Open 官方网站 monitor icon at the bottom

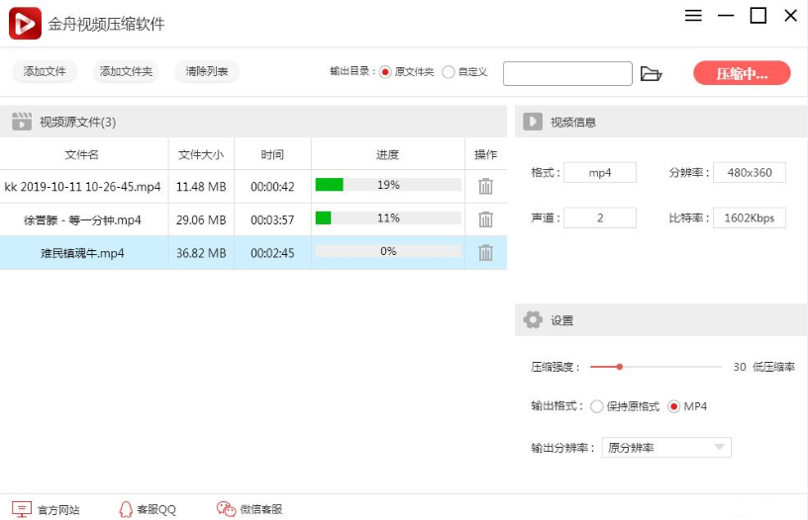(22, 509)
